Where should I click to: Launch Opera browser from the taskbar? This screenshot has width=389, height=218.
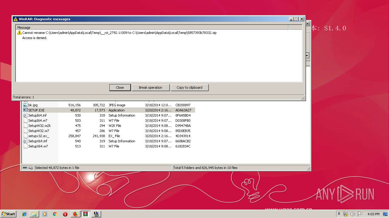[x=65, y=214]
